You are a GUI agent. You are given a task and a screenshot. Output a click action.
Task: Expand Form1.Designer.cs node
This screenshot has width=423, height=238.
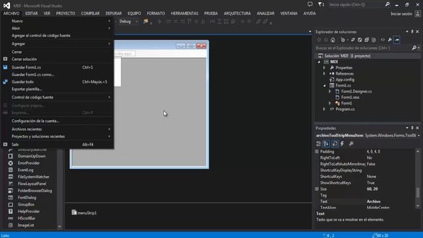coord(330,91)
